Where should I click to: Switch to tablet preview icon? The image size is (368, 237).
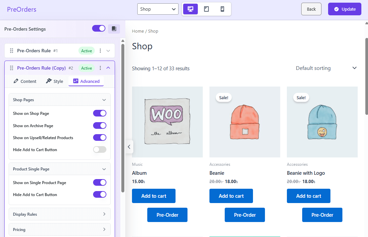tap(206, 9)
